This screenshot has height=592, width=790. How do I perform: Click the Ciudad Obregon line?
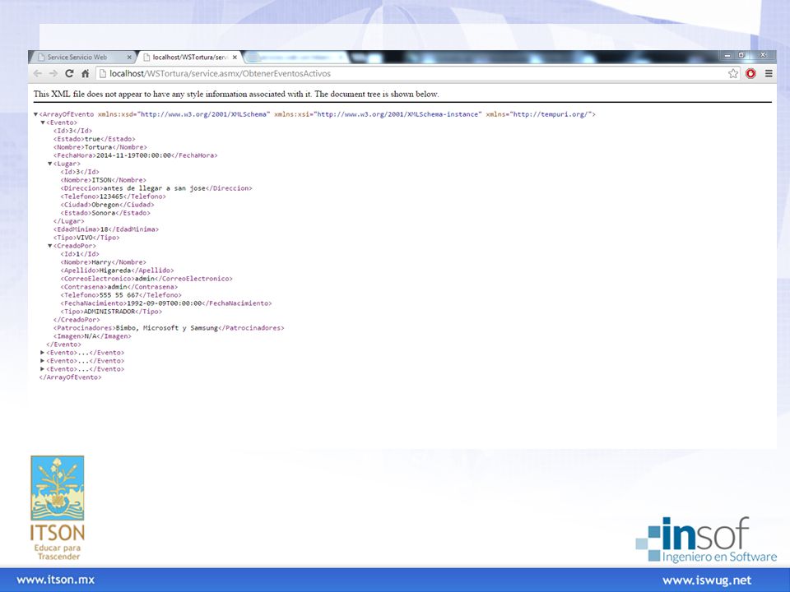click(x=107, y=205)
